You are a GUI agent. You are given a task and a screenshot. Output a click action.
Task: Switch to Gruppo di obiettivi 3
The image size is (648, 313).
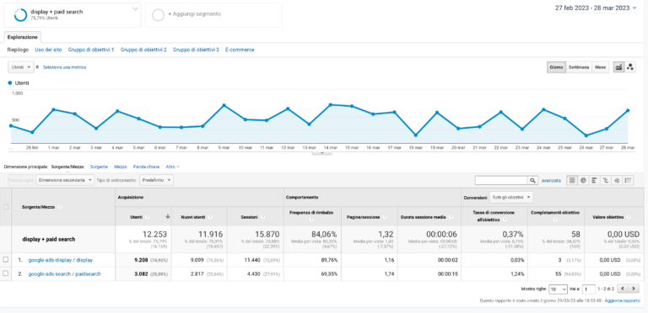pos(196,50)
